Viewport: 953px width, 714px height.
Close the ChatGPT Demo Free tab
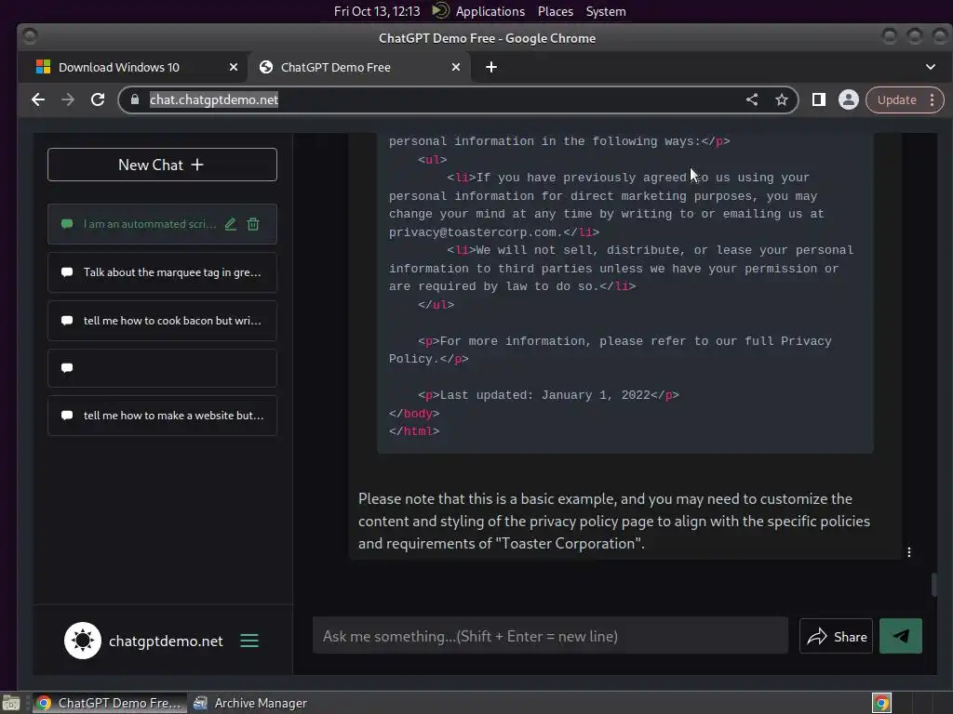click(x=456, y=67)
